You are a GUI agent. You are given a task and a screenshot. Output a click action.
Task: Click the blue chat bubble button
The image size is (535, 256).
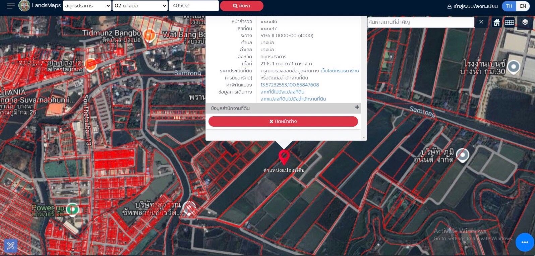(525, 242)
